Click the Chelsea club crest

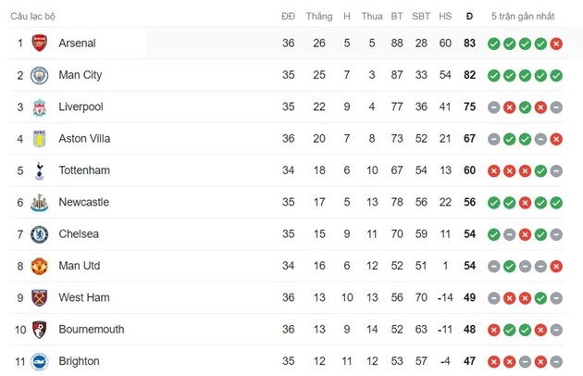pos(39,234)
